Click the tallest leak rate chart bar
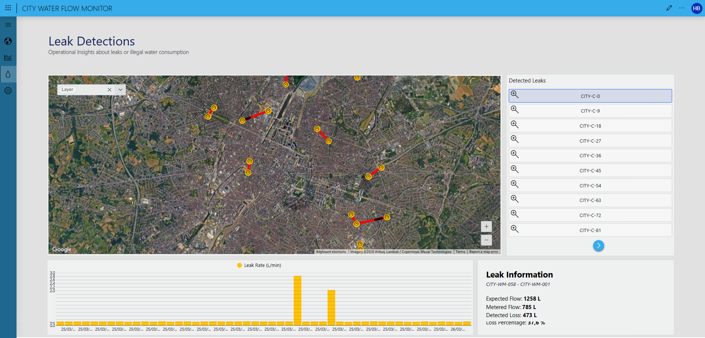 point(297,300)
